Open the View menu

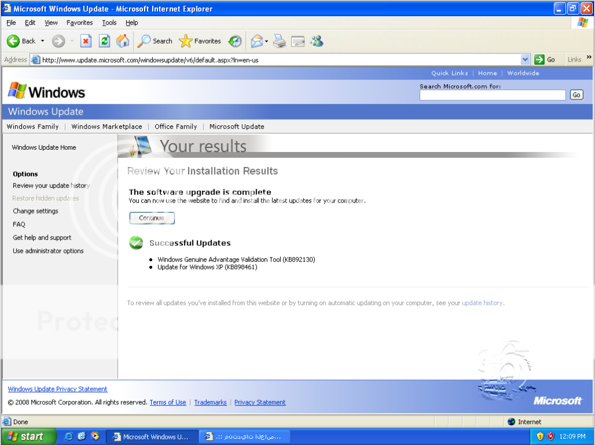51,23
